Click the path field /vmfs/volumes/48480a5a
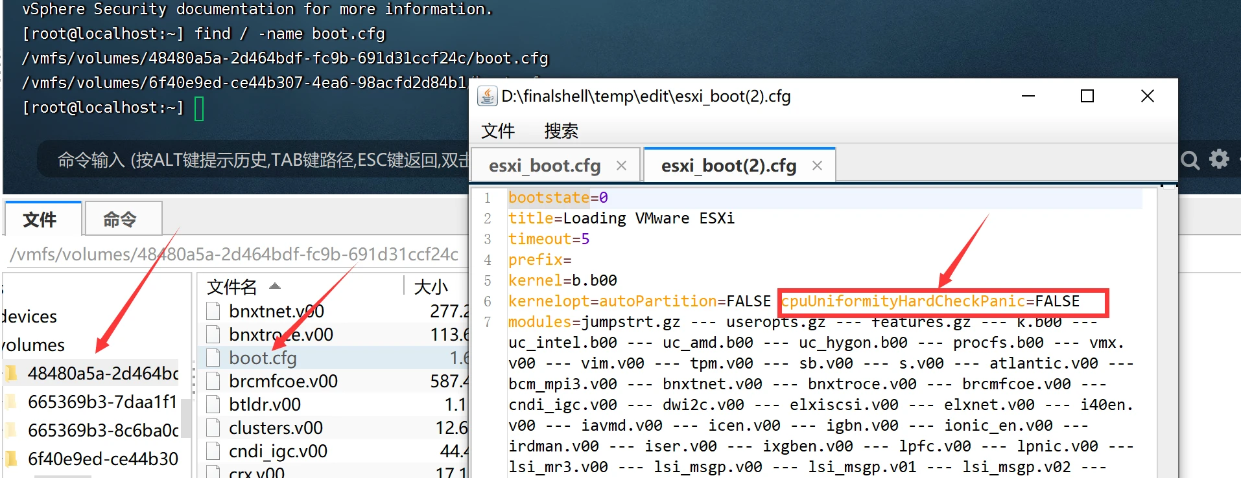The height and width of the screenshot is (478, 1241). click(233, 254)
